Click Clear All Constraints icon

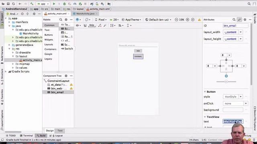100,26
